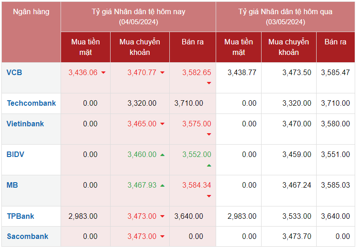The height and width of the screenshot is (249, 357).
Task: Click the red down arrow under 3,584.34
Action: 209,196
